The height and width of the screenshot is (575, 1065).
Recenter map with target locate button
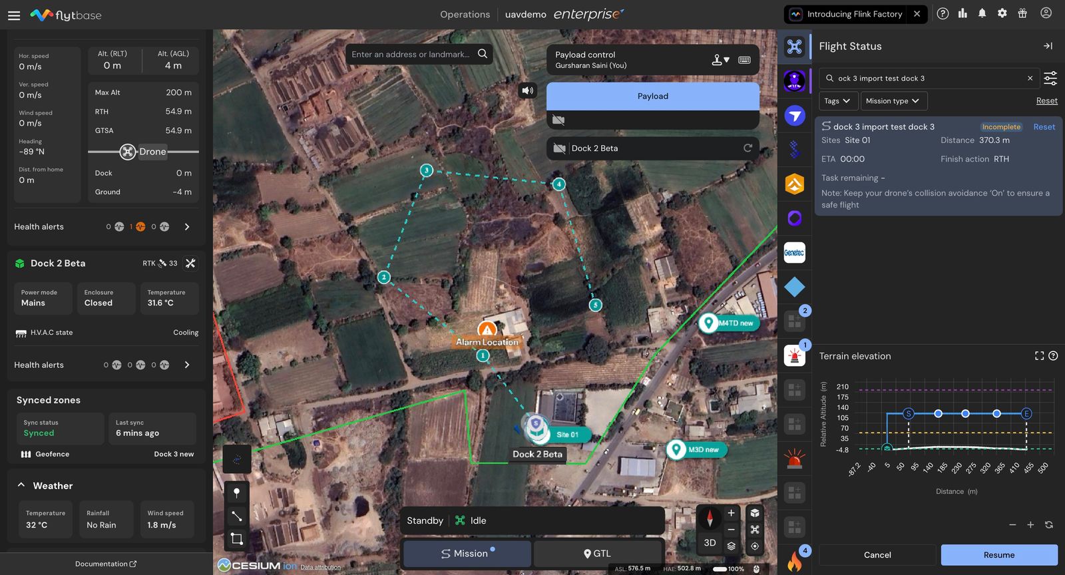click(x=755, y=546)
